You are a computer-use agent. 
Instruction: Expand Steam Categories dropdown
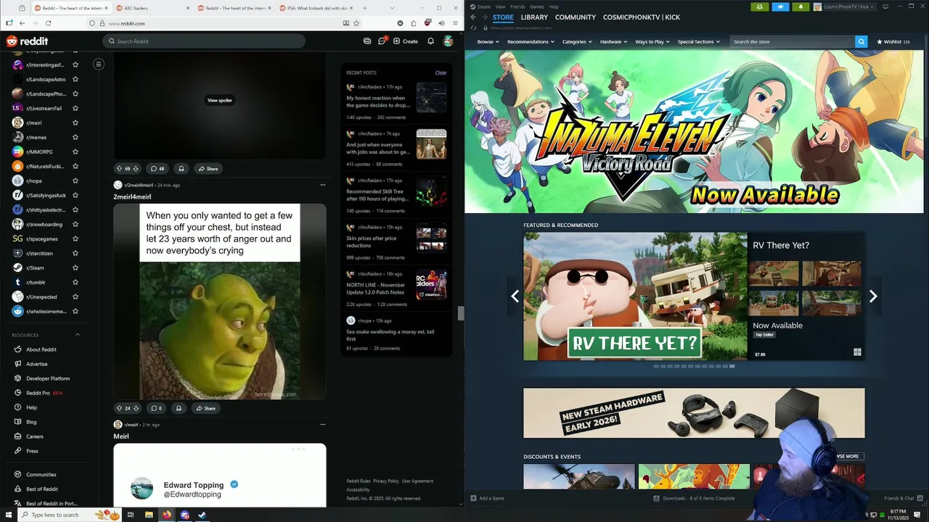click(577, 41)
